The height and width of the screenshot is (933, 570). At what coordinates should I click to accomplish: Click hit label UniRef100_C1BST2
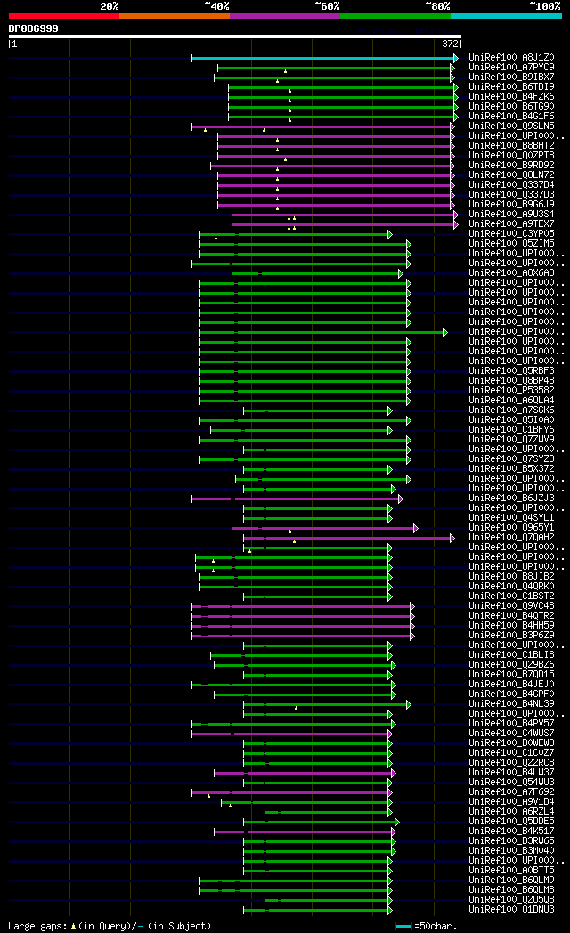(x=511, y=596)
